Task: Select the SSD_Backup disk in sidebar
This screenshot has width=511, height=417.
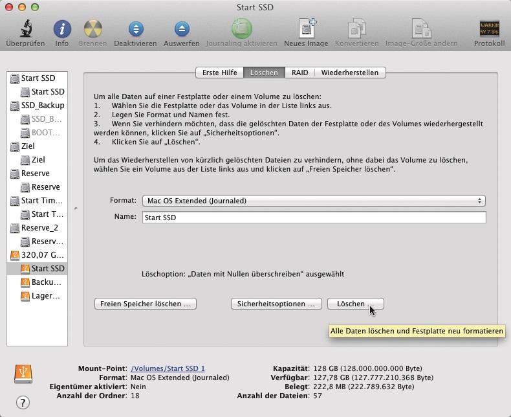Action: [37, 106]
